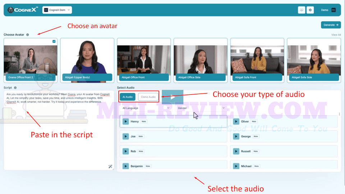The width and height of the screenshot is (345, 194).
Task: Open the Demo account avatar icon
Action: point(333,10)
